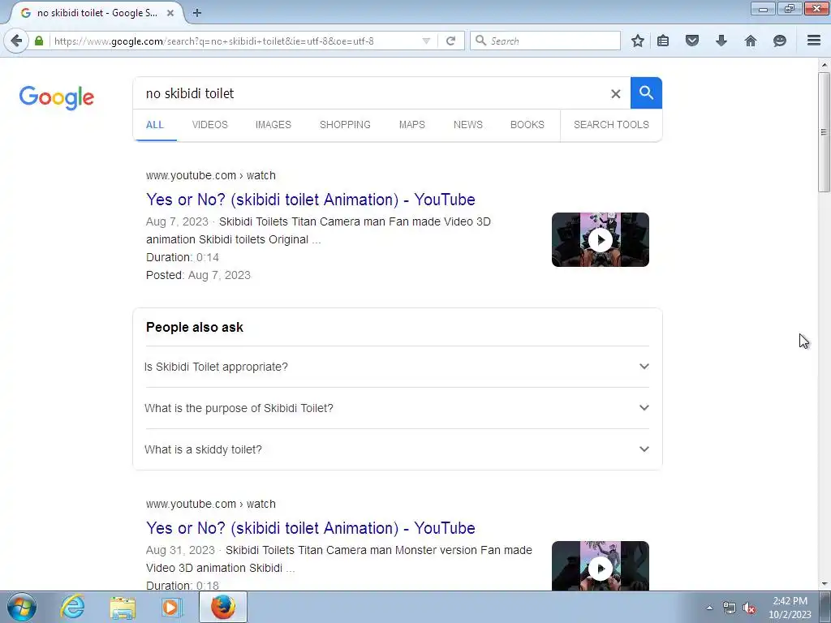The height and width of the screenshot is (623, 831).
Task: Expand 'Is Skibidi Toilet appropriate?' question
Action: coord(397,367)
